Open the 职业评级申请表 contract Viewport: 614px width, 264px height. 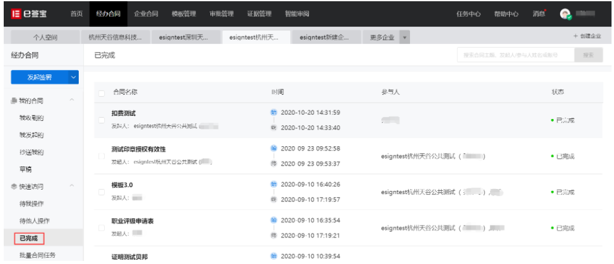(x=132, y=221)
